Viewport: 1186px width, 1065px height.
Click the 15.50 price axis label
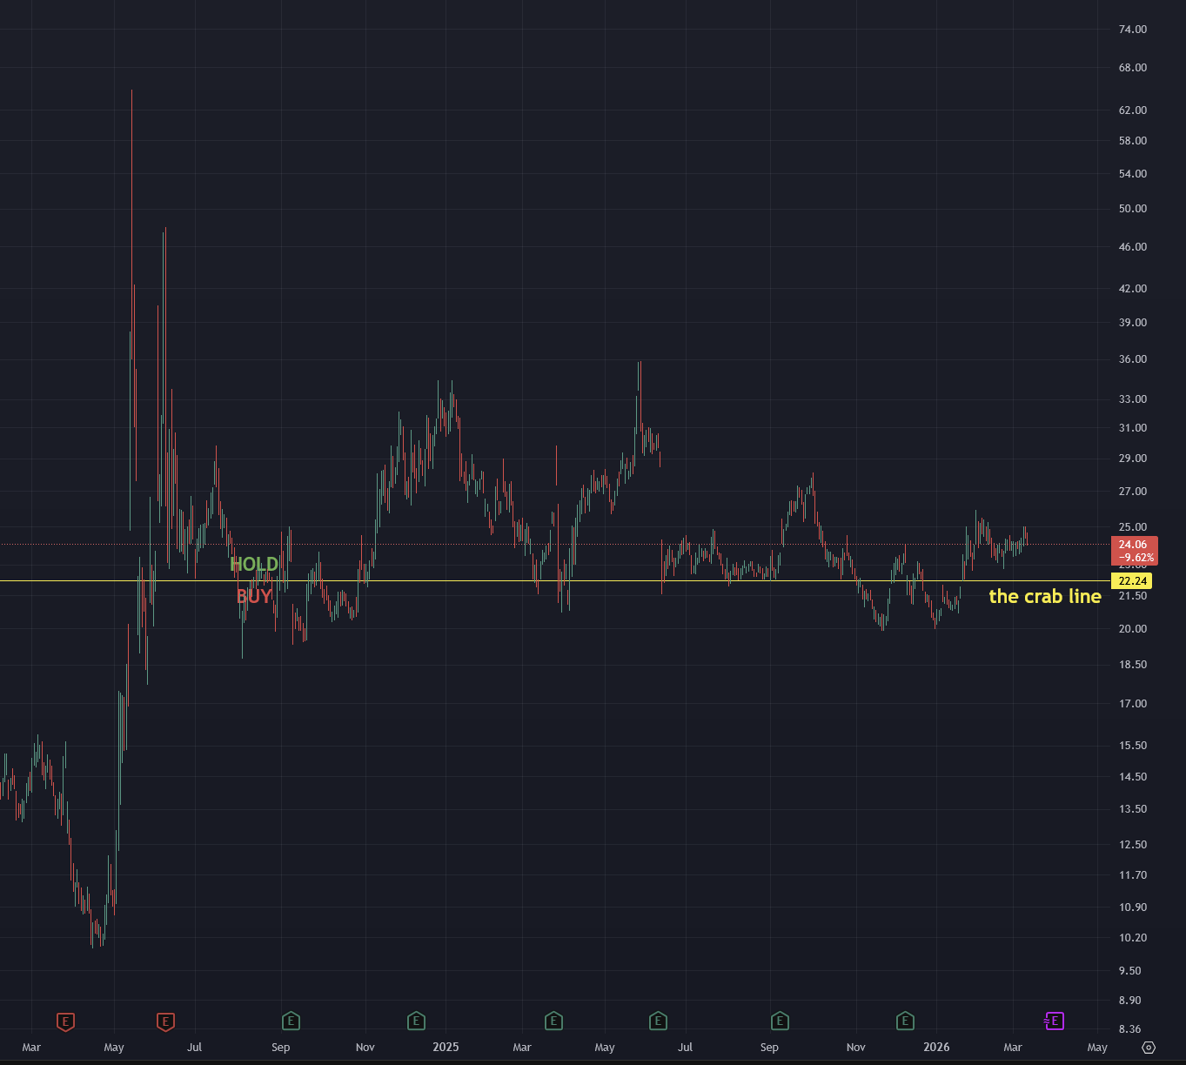pos(1133,746)
